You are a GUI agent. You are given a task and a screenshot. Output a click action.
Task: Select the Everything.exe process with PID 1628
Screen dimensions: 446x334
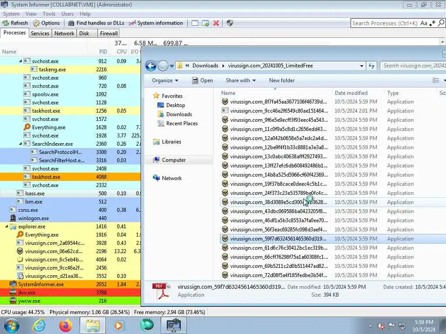pyautogui.click(x=70, y=127)
